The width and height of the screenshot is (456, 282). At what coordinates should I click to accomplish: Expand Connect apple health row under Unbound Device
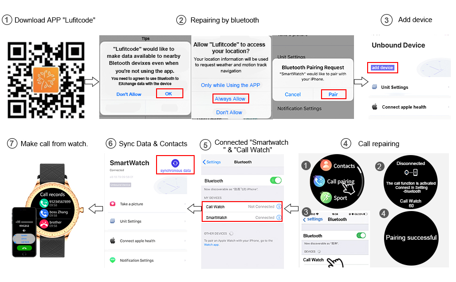pyautogui.click(x=409, y=107)
